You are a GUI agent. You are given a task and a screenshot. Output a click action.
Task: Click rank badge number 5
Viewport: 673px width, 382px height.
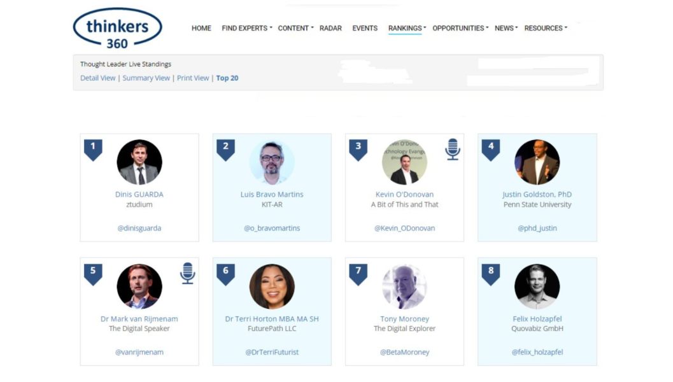pos(93,274)
